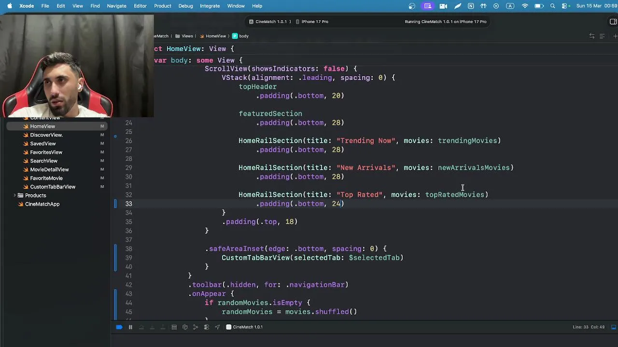
Task: Click the screen-sharing presenter icon in menu bar
Action: (x=428, y=6)
